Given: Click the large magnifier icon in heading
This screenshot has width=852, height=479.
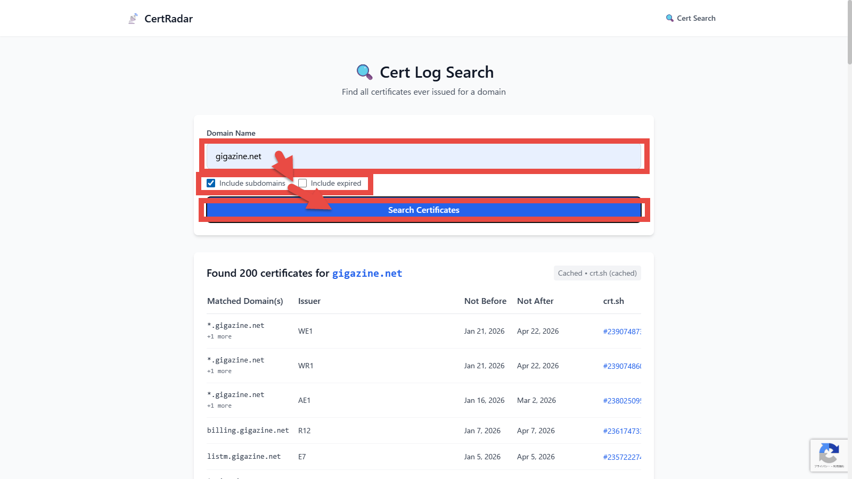Looking at the screenshot, I should (x=364, y=72).
